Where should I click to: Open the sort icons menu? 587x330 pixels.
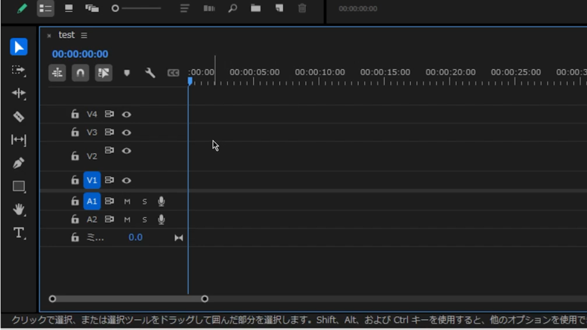(x=184, y=8)
